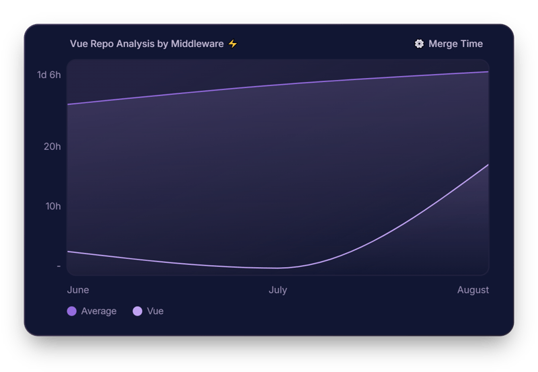Click the 10h axis value
538x372 pixels.
[53, 207]
